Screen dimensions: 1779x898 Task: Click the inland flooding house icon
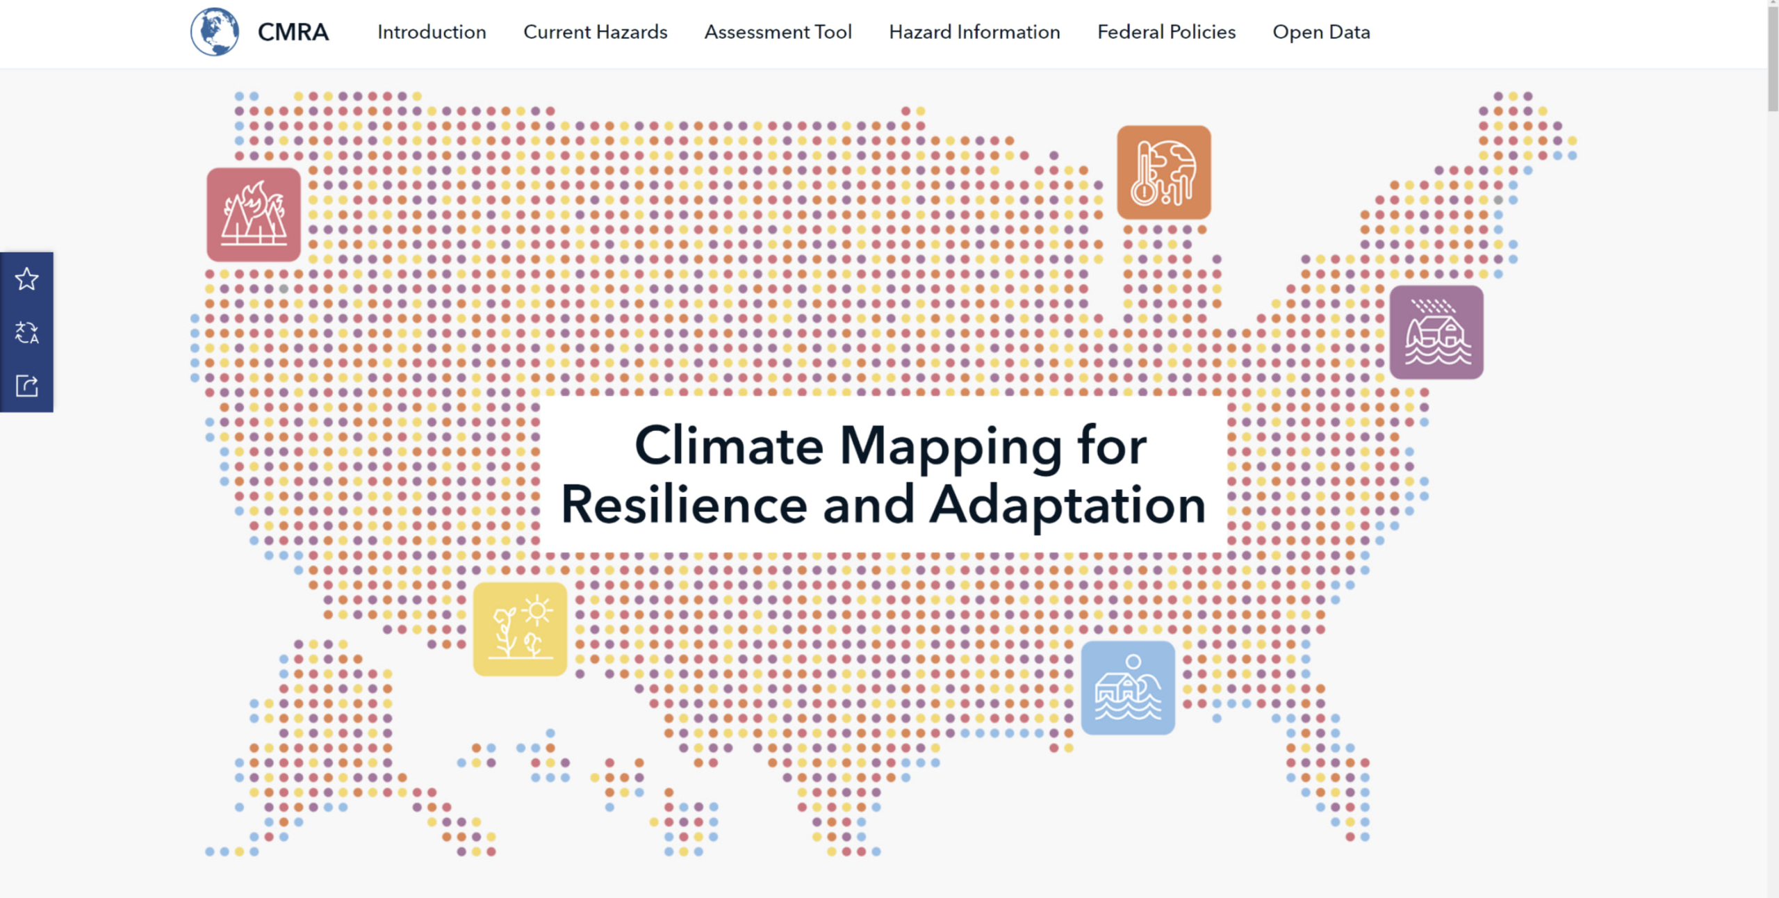(1436, 332)
